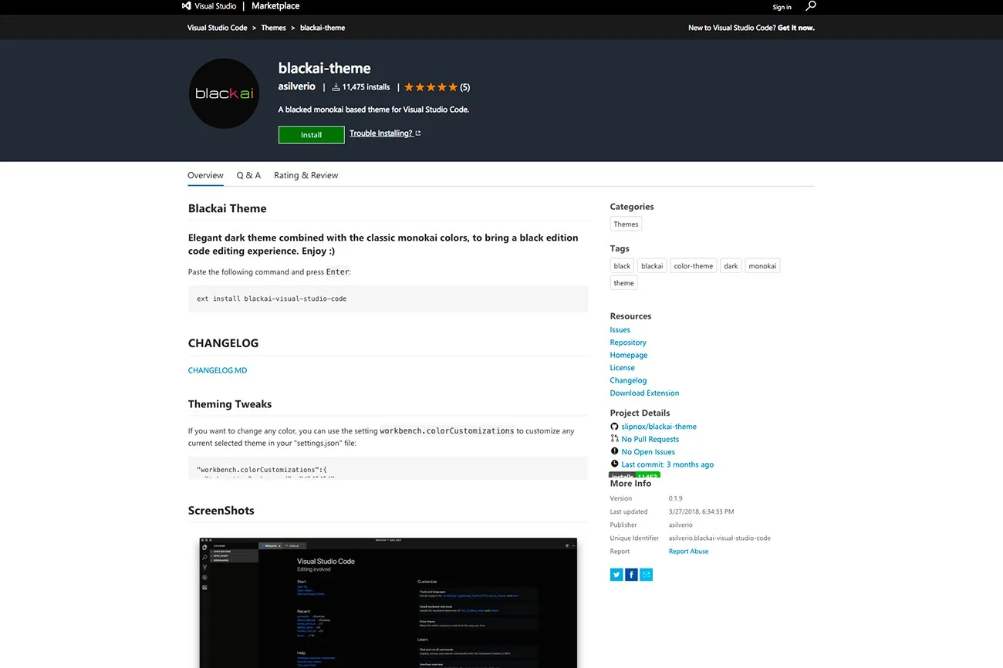Click the GitHub icon beside slipnox/blackai-theme
Viewport: 1003px width, 668px height.
click(614, 427)
